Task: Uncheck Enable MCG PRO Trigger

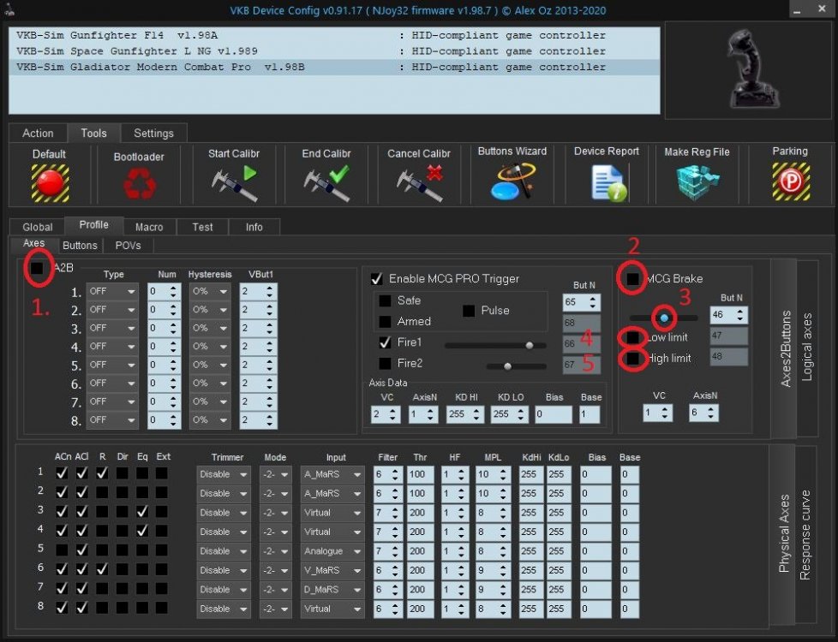Action: 377,278
